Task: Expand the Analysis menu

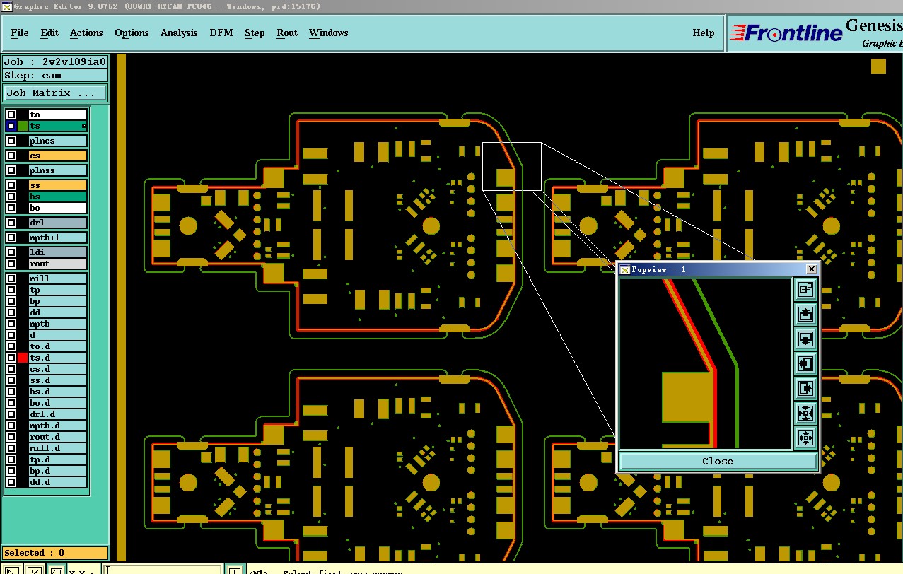Action: tap(179, 33)
